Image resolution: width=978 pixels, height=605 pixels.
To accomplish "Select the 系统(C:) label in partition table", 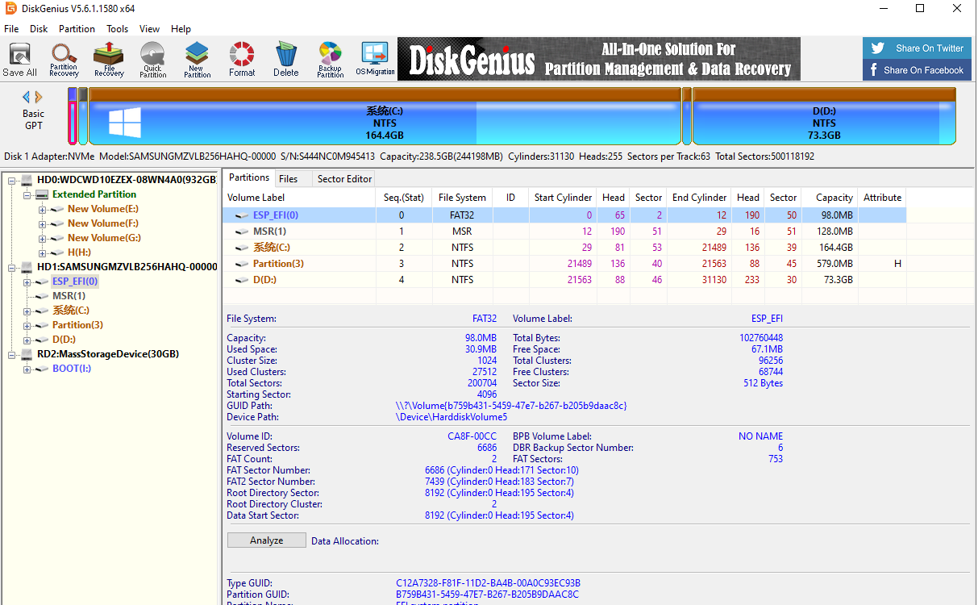I will [x=272, y=248].
